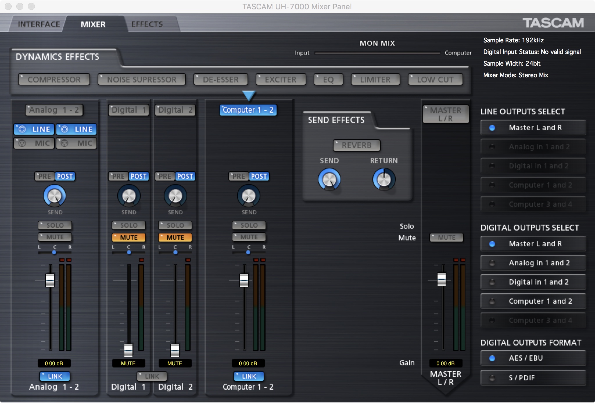
Task: Enable the COMPRESSOR effect
Action: click(x=54, y=80)
